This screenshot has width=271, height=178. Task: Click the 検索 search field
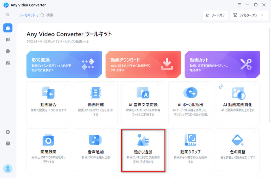coord(50,15)
